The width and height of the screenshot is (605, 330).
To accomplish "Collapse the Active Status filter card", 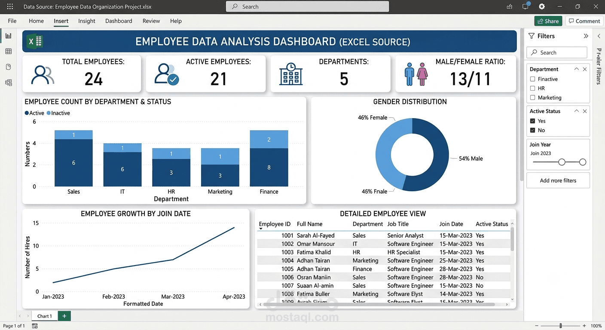I will click(576, 111).
